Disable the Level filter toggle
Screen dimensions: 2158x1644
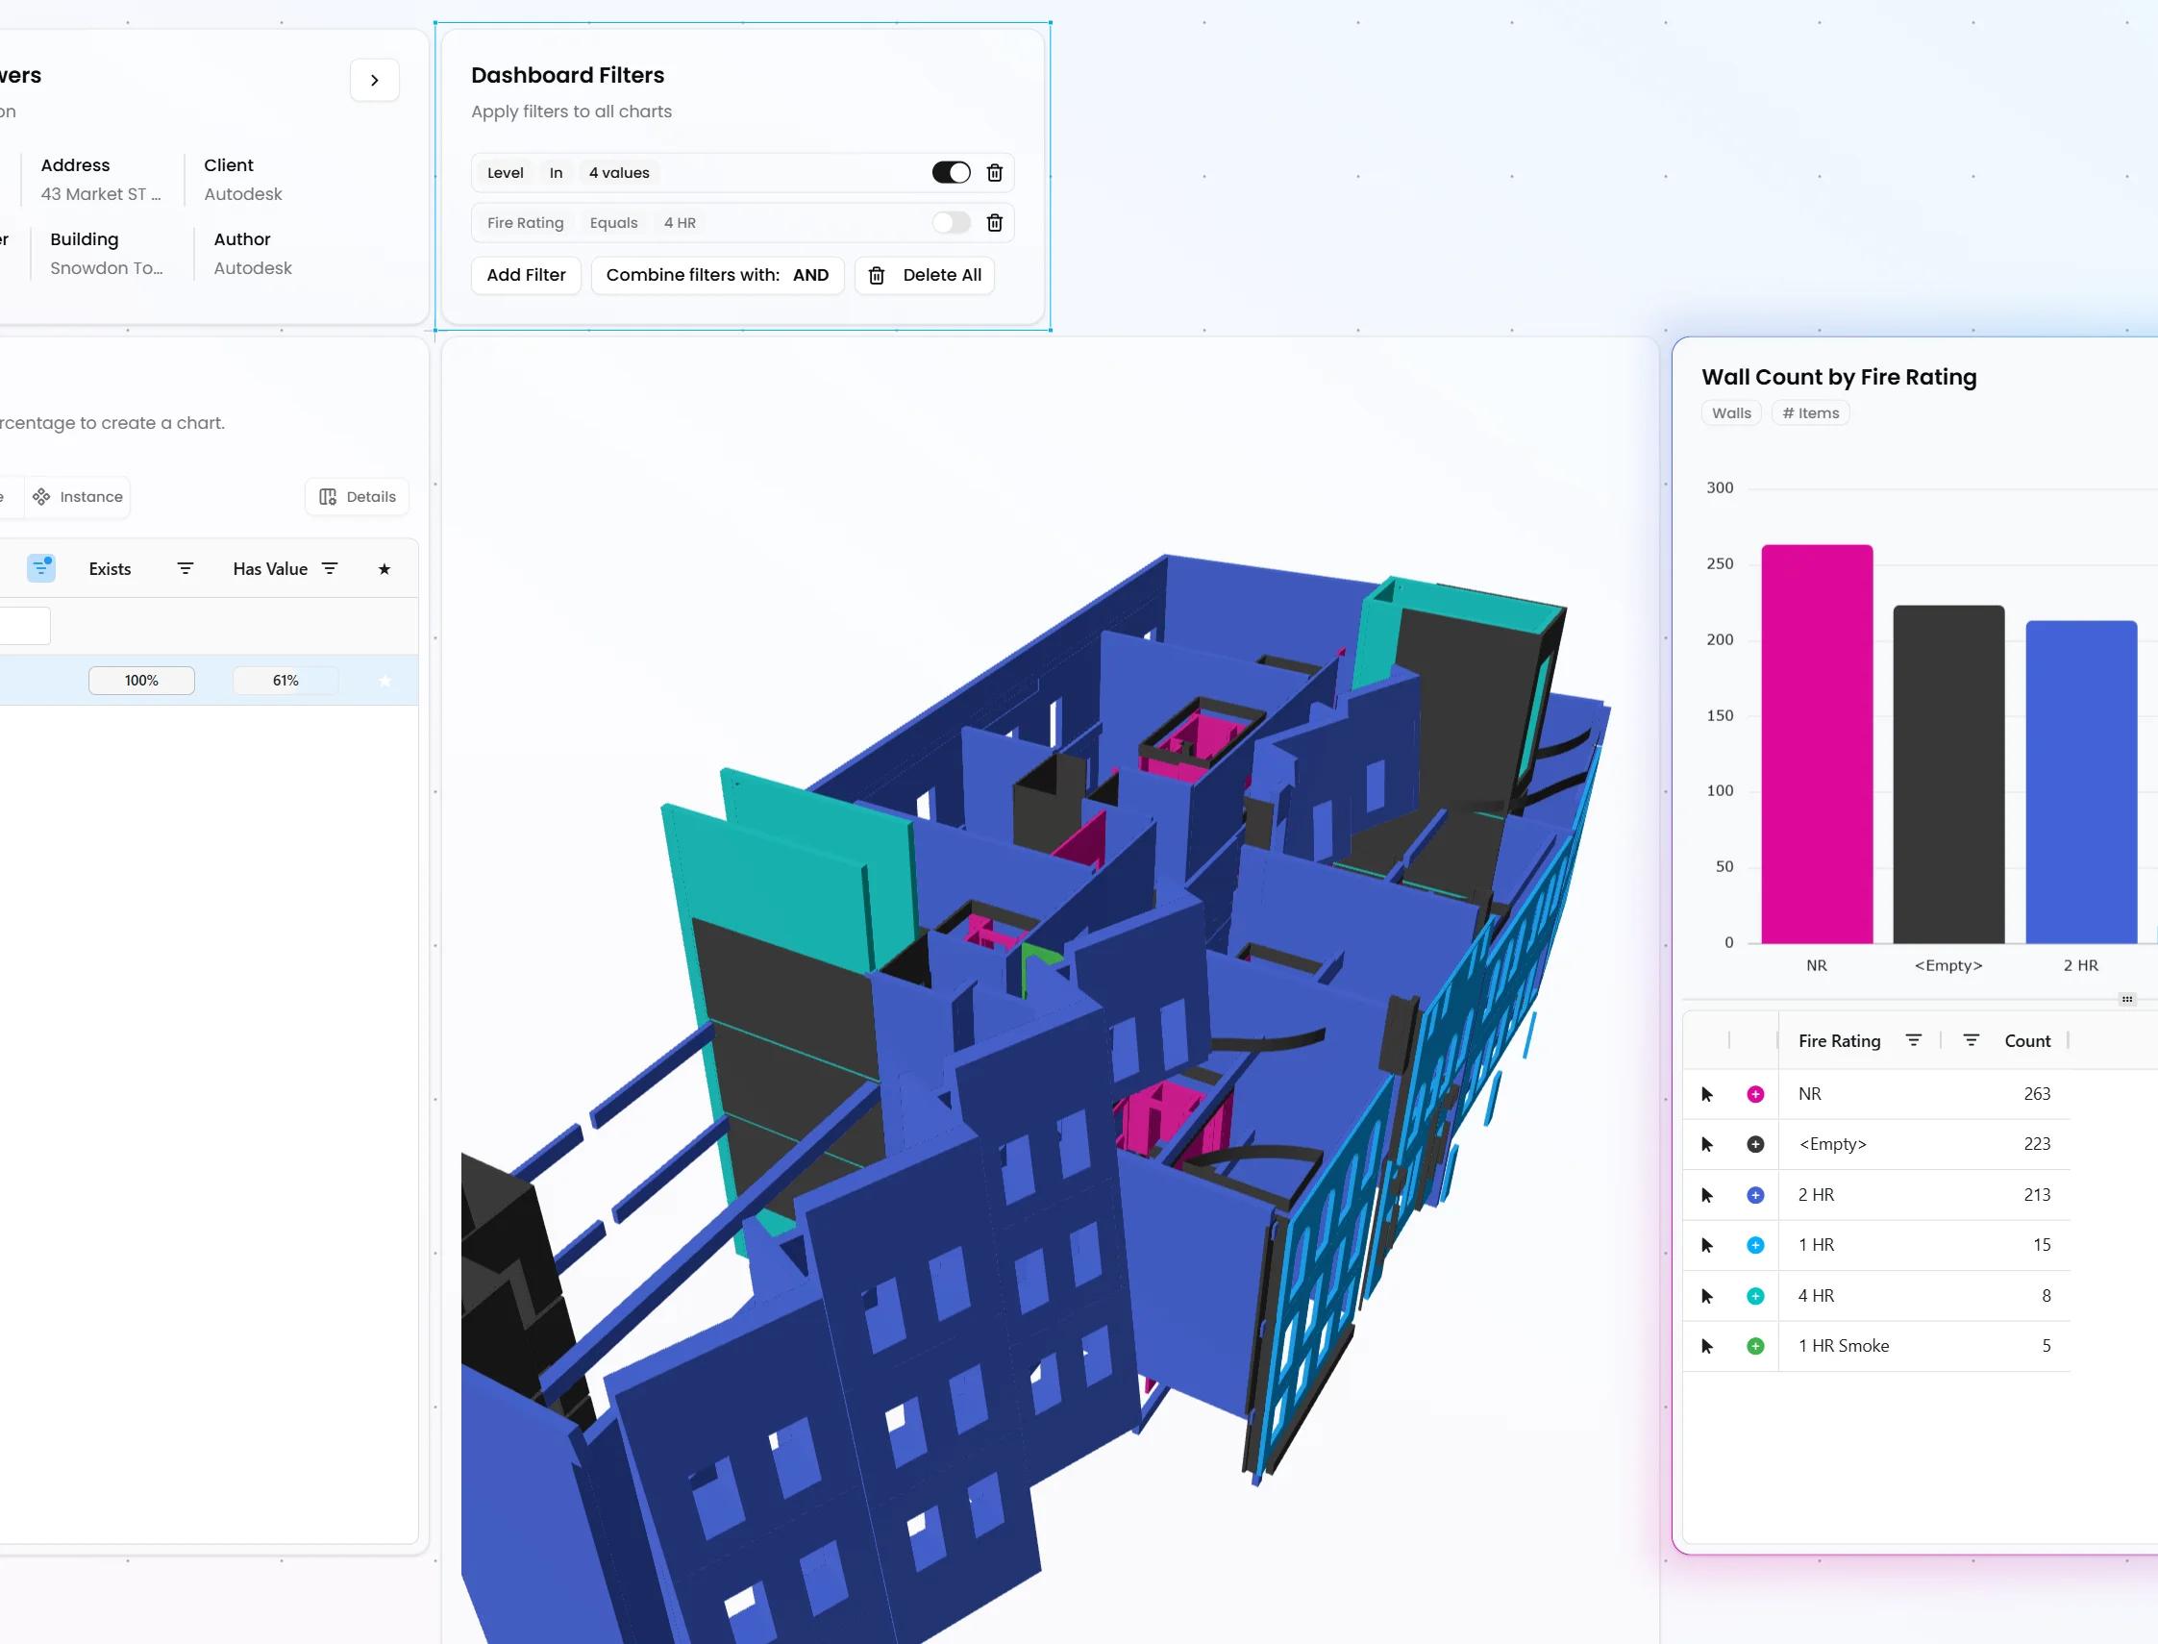coord(951,173)
